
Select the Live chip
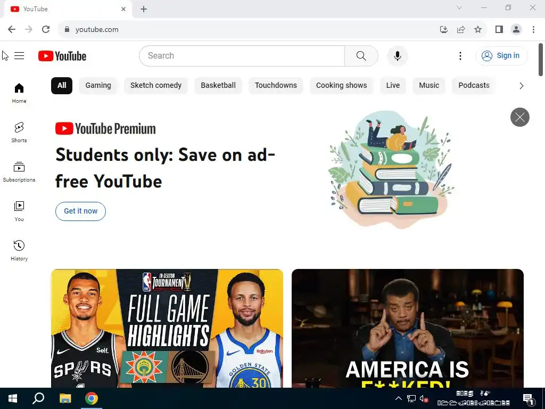(393, 86)
